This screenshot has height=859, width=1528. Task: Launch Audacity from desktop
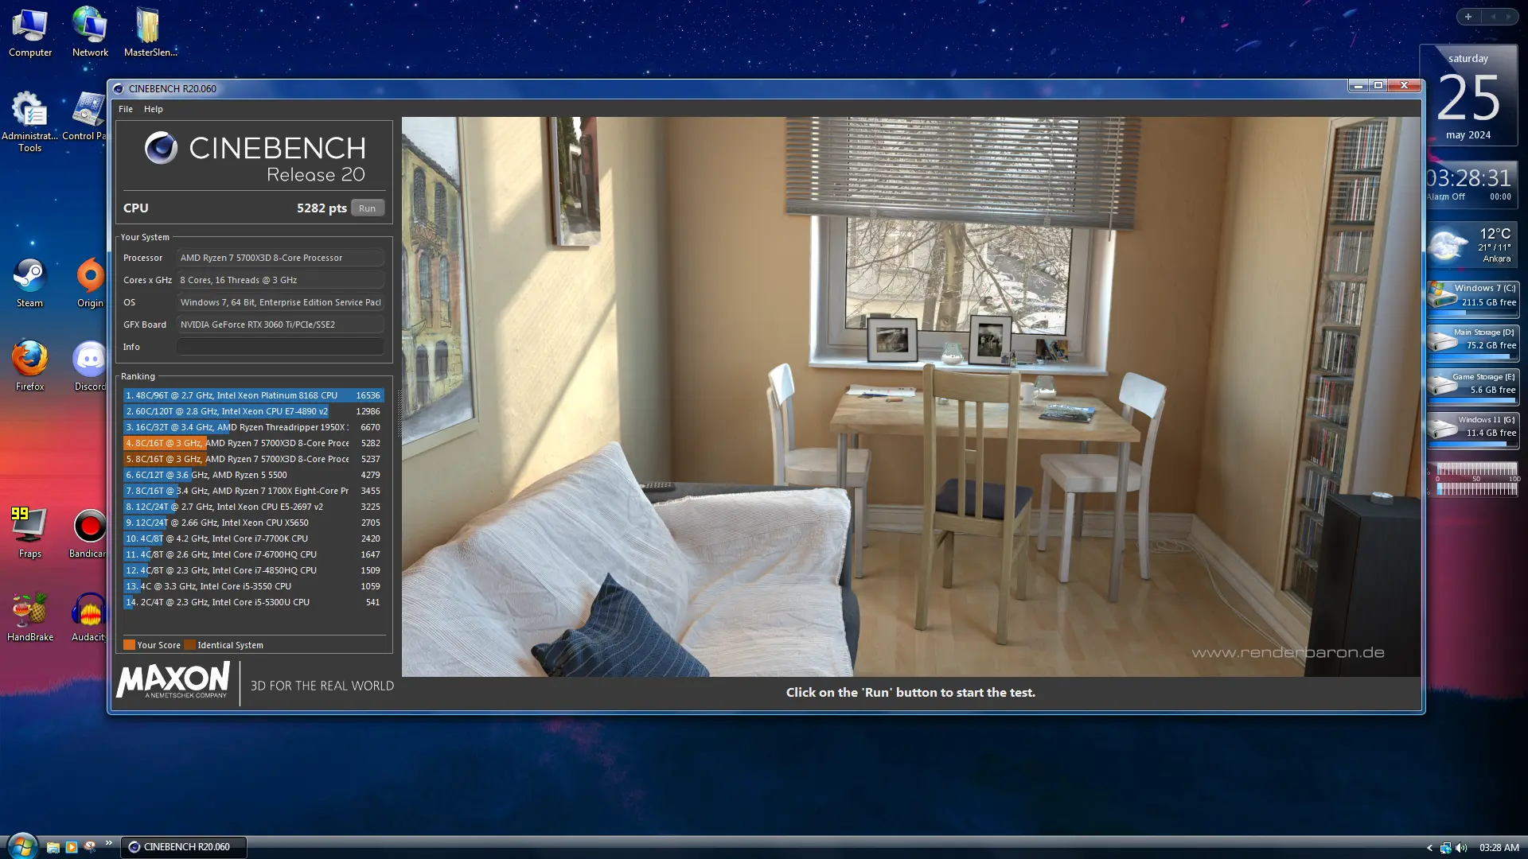[x=88, y=616]
